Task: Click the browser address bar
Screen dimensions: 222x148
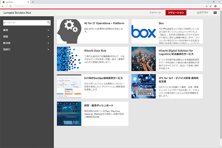Action: click(109, 6)
